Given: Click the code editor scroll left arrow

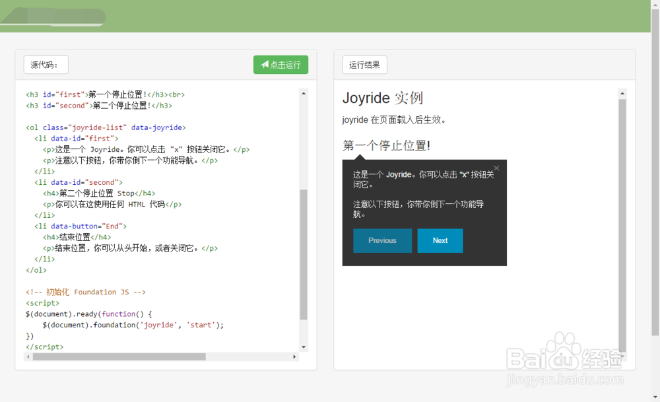Looking at the screenshot, I should pos(28,356).
